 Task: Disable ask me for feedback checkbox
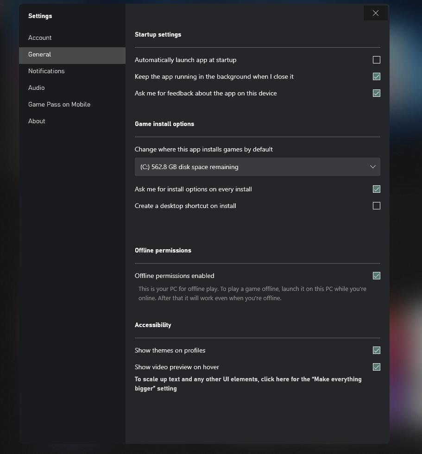point(376,93)
